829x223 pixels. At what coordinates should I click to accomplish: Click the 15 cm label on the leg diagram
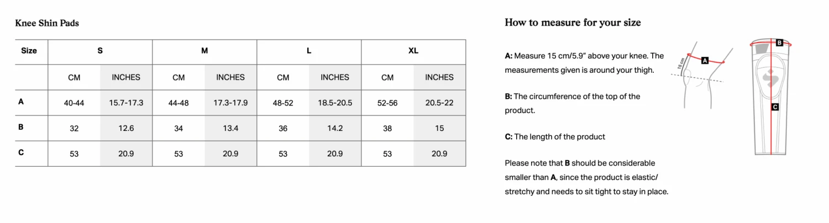(x=680, y=63)
